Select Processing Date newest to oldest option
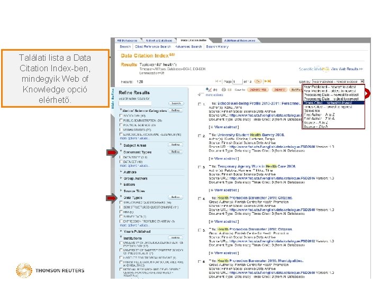 point(331,95)
